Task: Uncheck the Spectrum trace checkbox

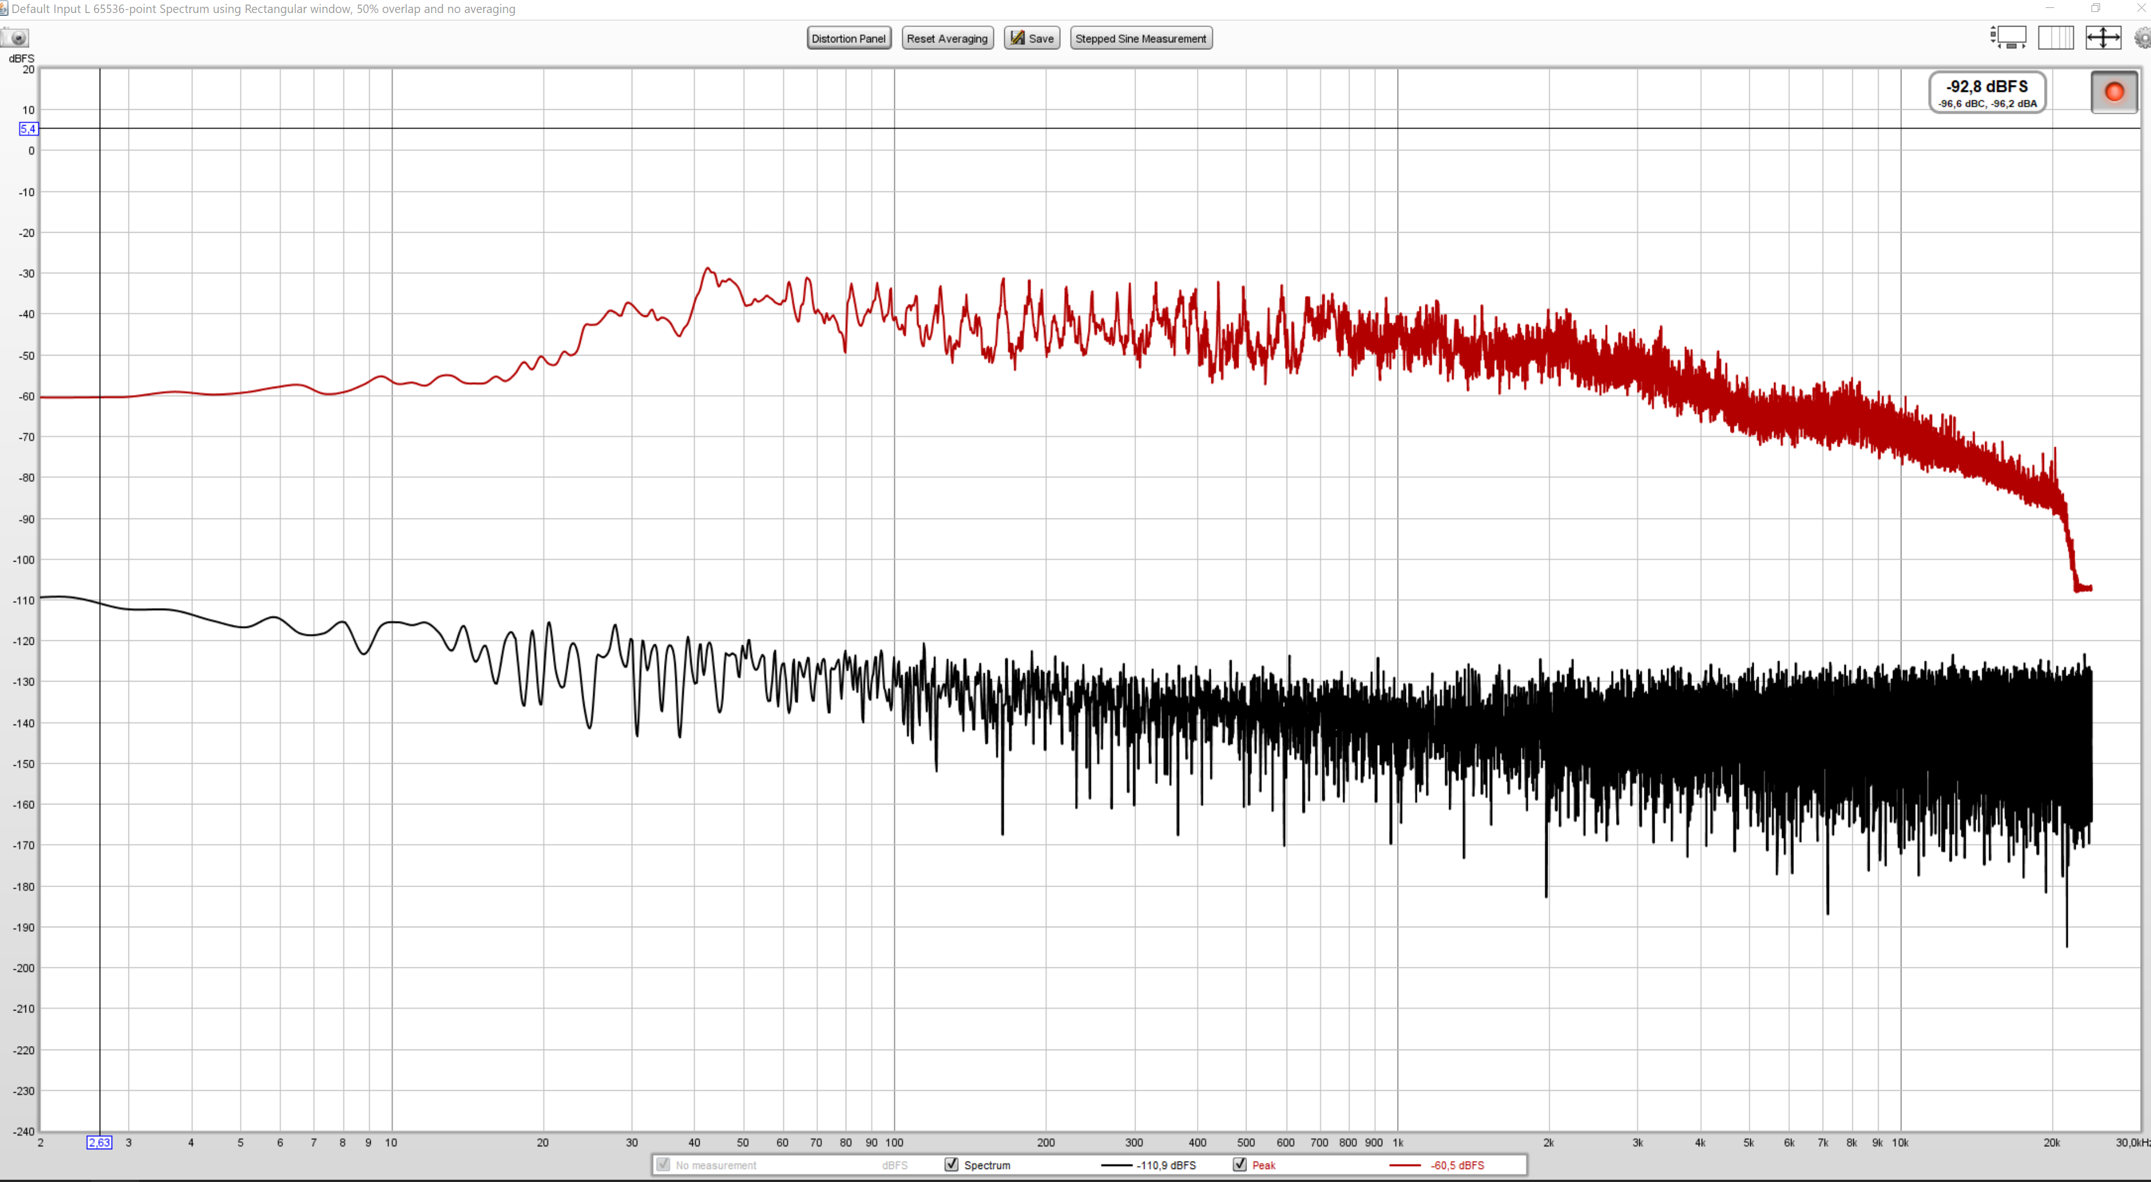Action: [x=951, y=1164]
